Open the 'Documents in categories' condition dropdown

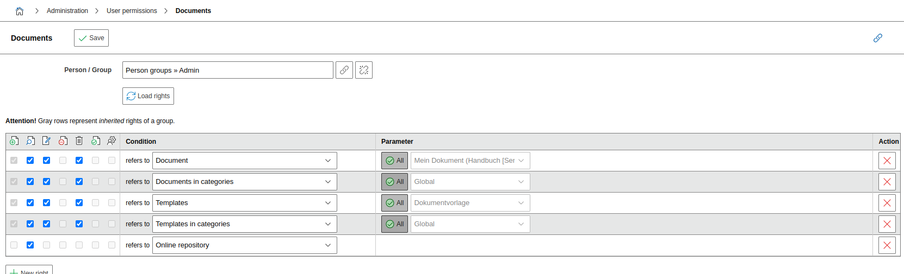[x=245, y=182]
